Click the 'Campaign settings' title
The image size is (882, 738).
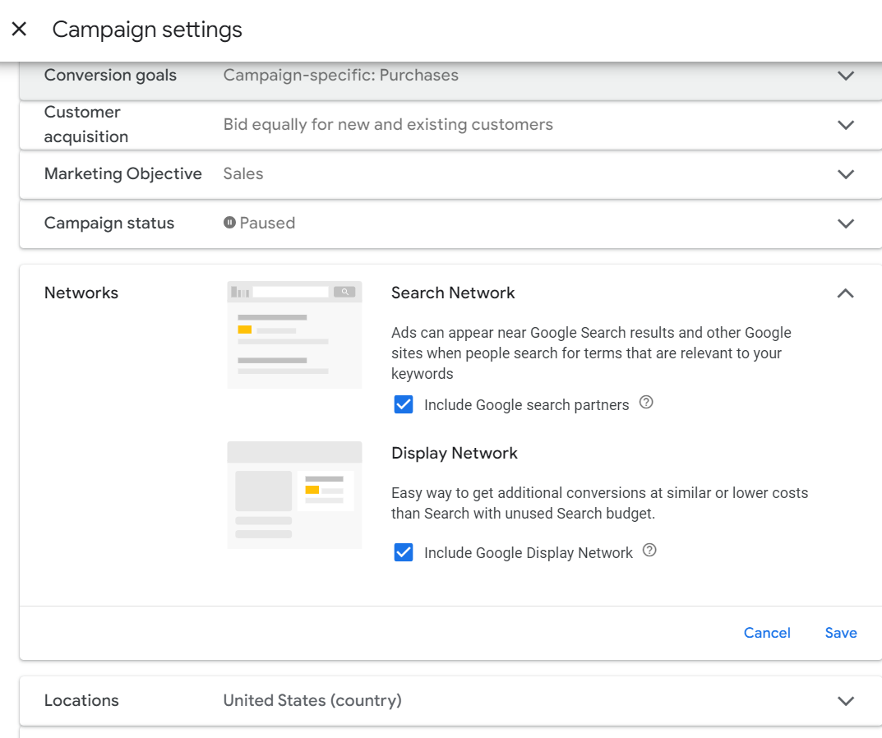tap(147, 30)
